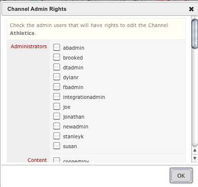
Task: Click the Administrators group label
Action: pyautogui.click(x=29, y=46)
